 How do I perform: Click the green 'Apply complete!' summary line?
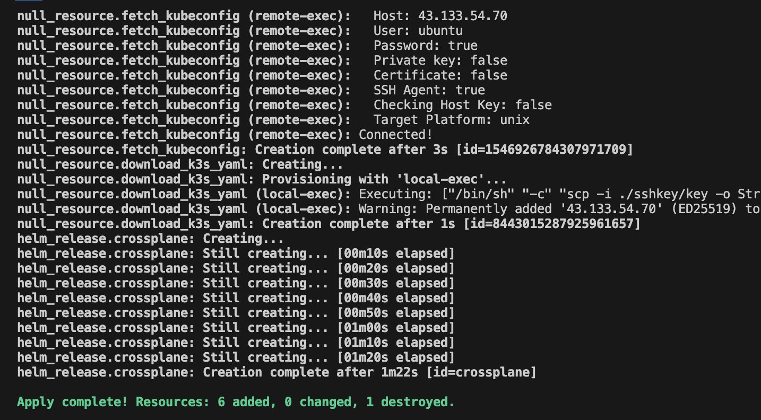pos(236,402)
